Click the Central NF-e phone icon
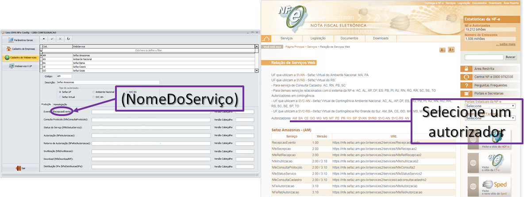The width and height of the screenshot is (527, 197). point(466,77)
